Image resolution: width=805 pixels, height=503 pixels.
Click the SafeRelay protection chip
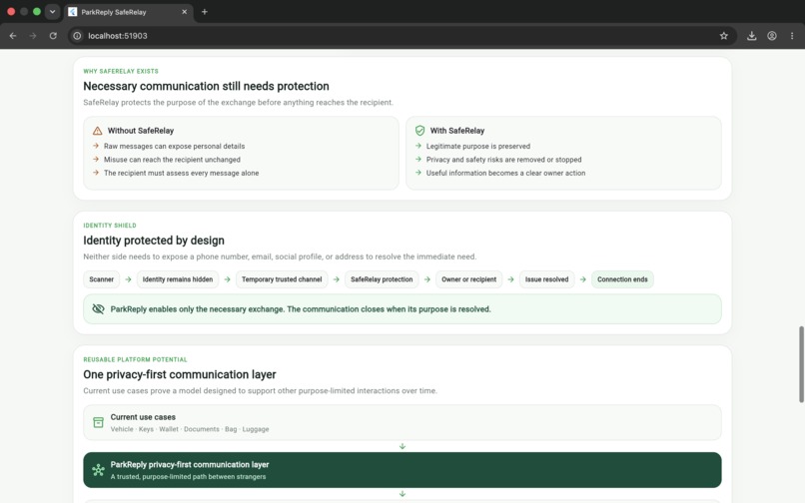point(382,279)
